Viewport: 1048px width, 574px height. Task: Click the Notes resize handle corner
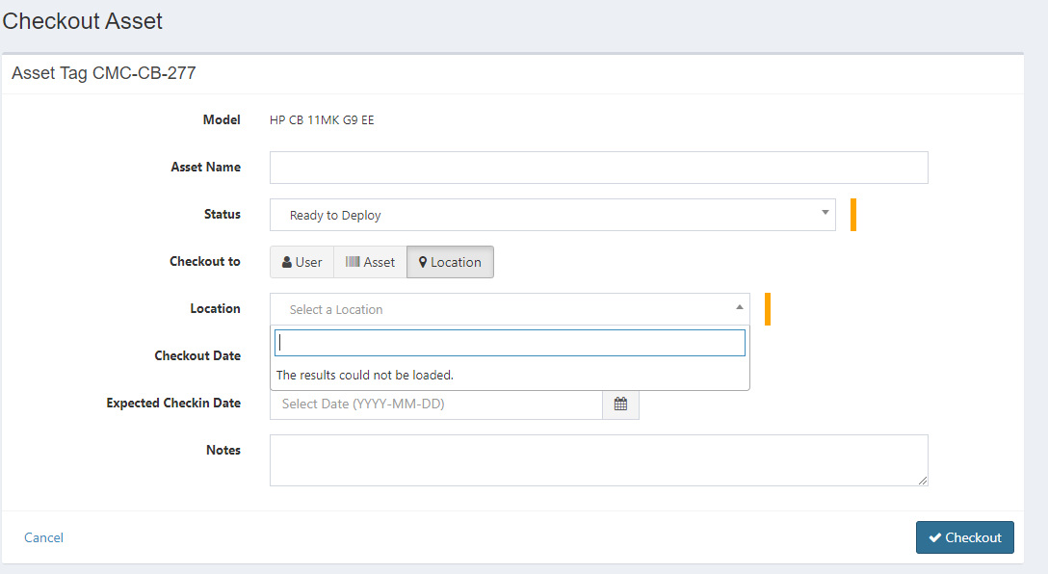point(923,481)
